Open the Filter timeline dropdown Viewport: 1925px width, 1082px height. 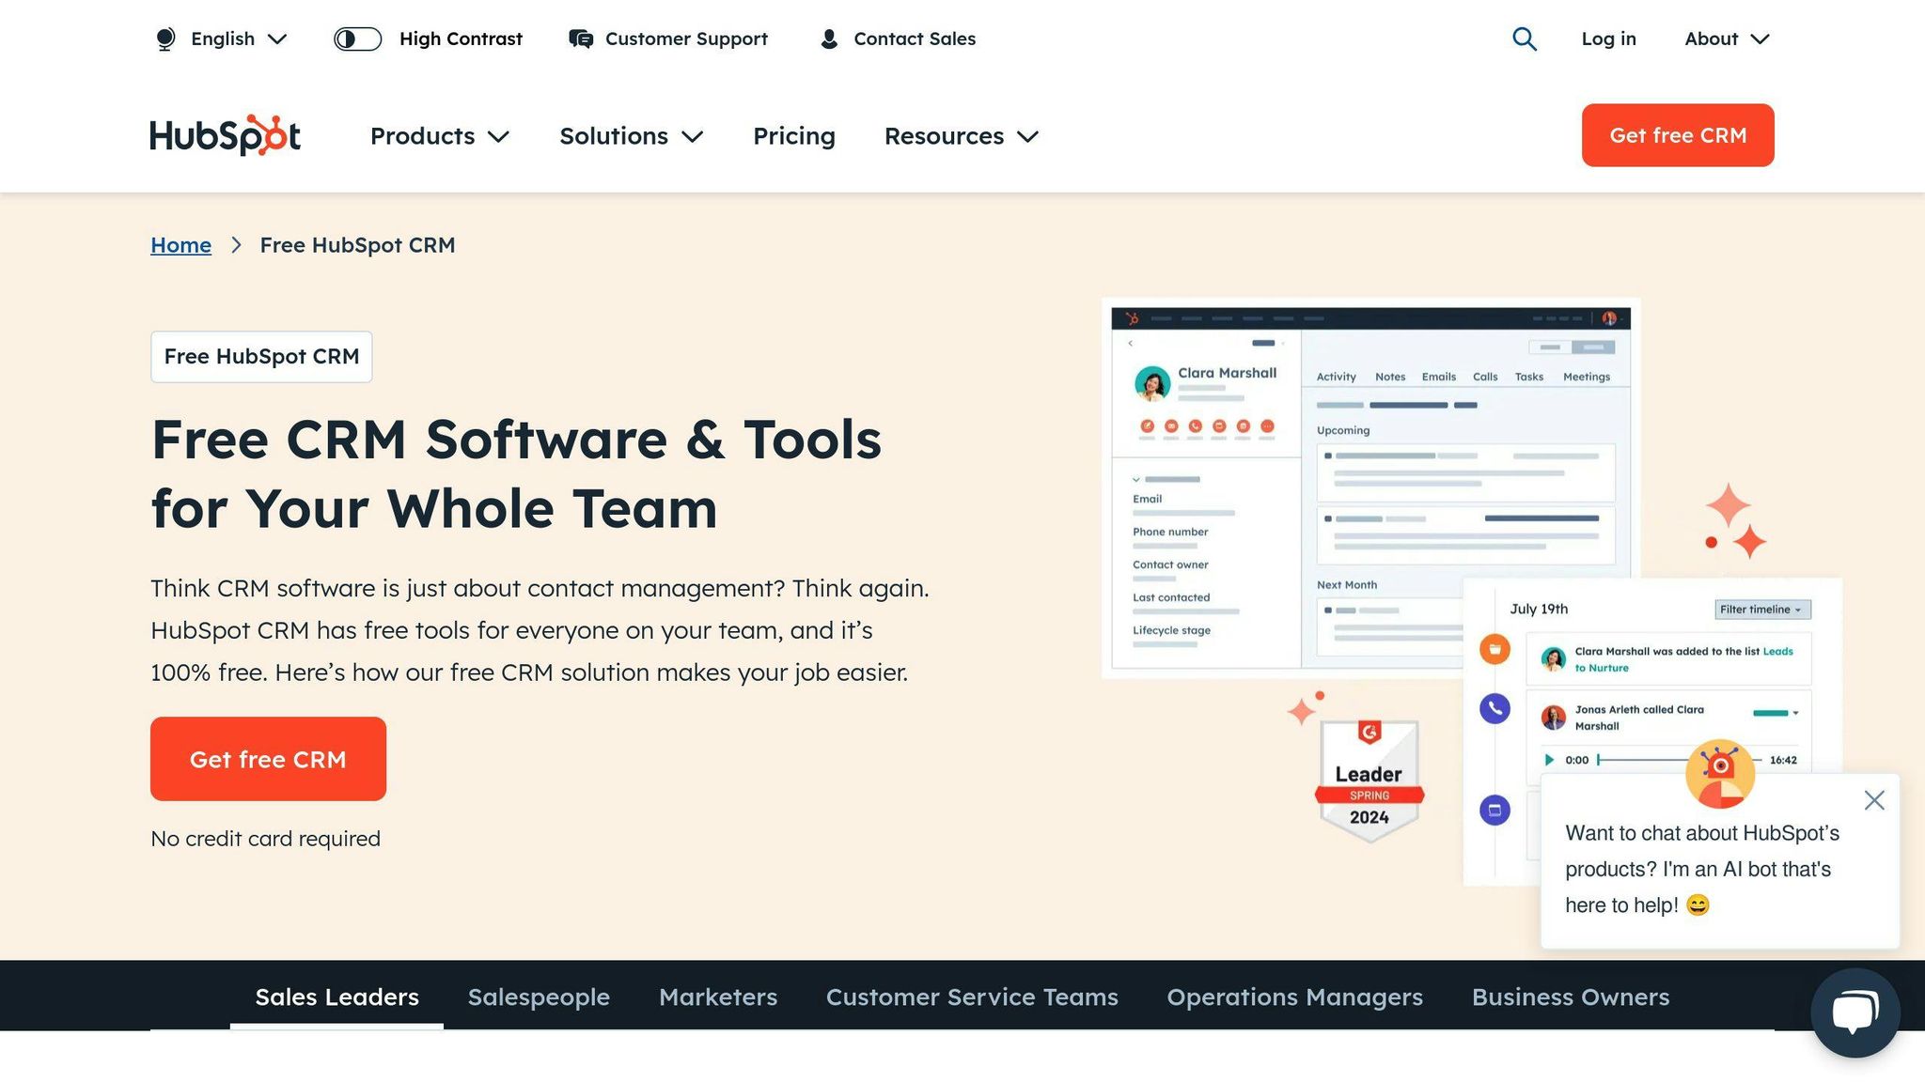click(1761, 609)
